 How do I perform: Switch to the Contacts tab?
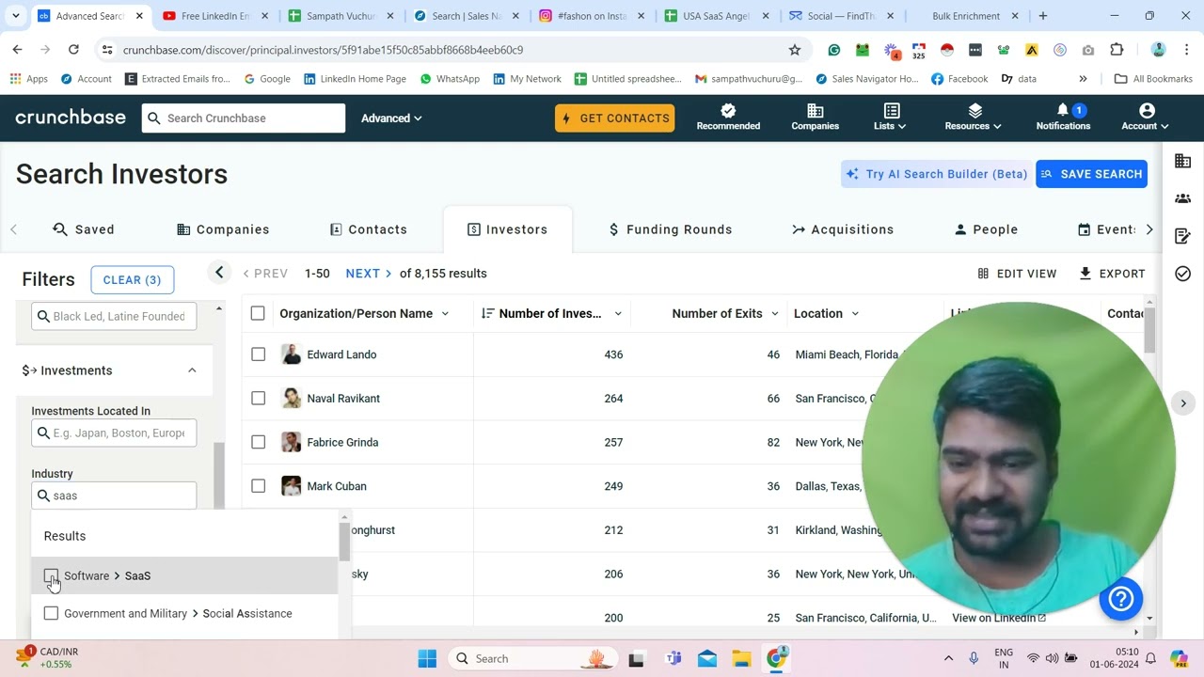pos(368,229)
